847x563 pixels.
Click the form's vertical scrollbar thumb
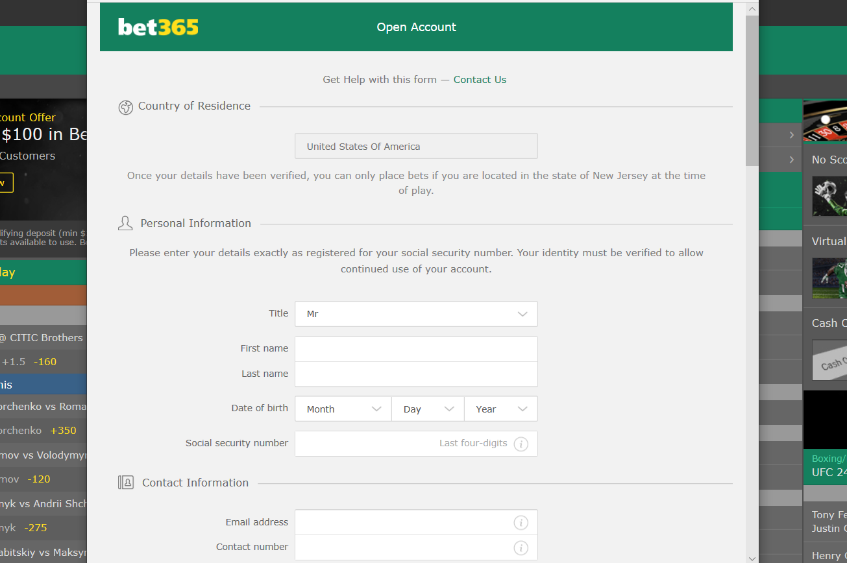(x=752, y=91)
